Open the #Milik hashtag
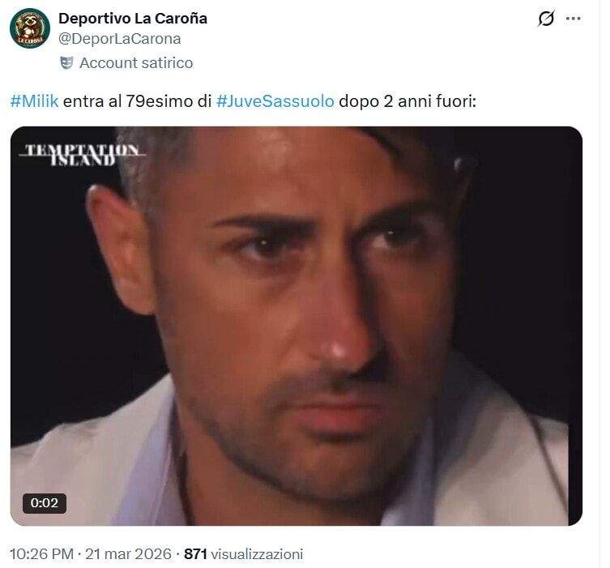Screen dimensions: 610x568 (x=34, y=101)
